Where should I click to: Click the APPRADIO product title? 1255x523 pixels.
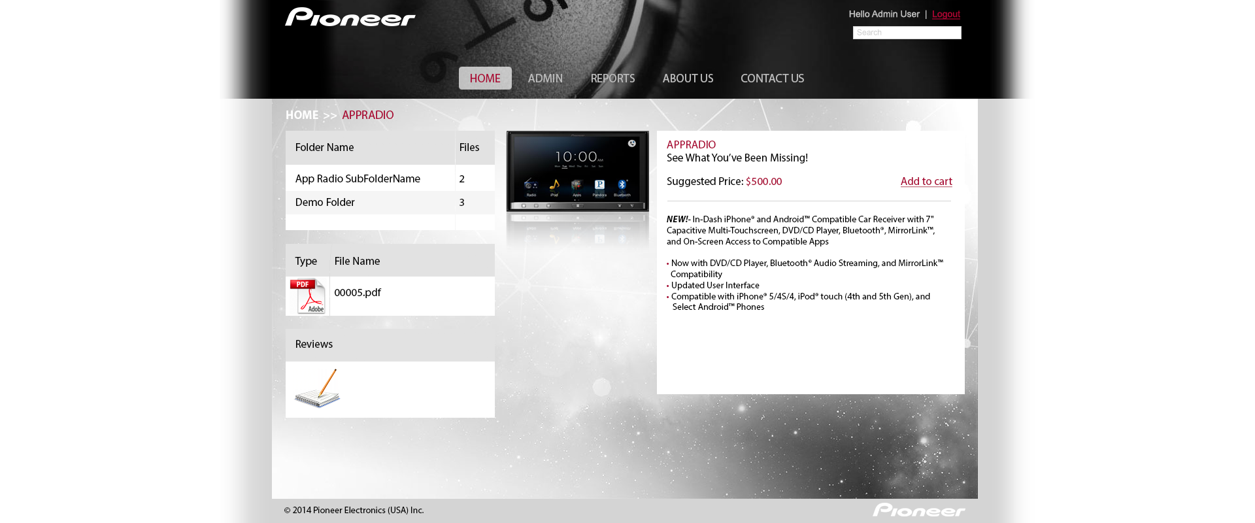(x=691, y=145)
